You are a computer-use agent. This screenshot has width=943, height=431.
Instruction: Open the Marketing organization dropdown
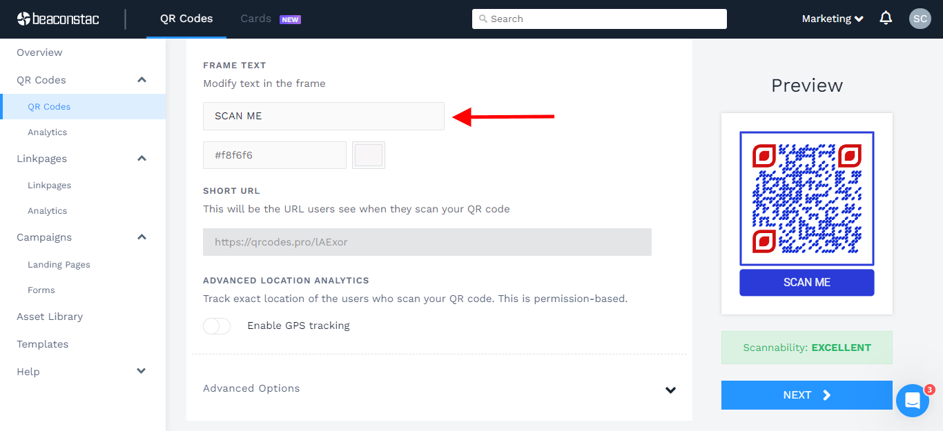click(833, 19)
